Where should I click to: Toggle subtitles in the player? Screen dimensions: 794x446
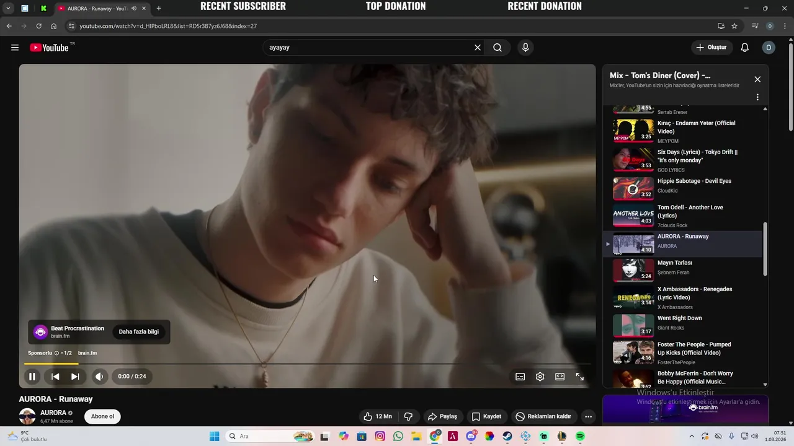coord(520,377)
